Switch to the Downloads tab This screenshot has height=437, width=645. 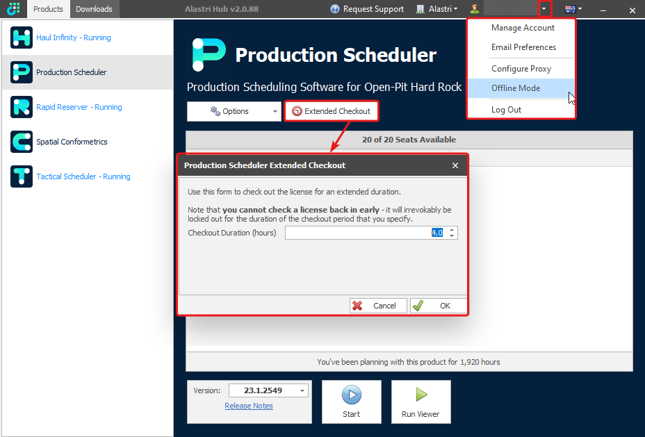pyautogui.click(x=95, y=9)
